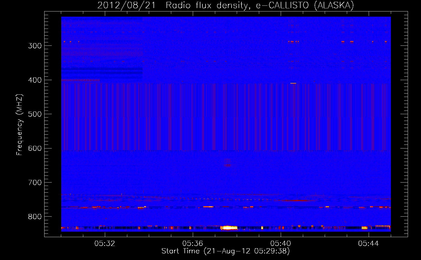Click the 300 frequency tick label
421x260 pixels.
coord(35,46)
